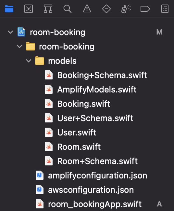Screen dimensions: 174x211
Task: Open Room.swift file
Action: pyautogui.click(x=79, y=147)
